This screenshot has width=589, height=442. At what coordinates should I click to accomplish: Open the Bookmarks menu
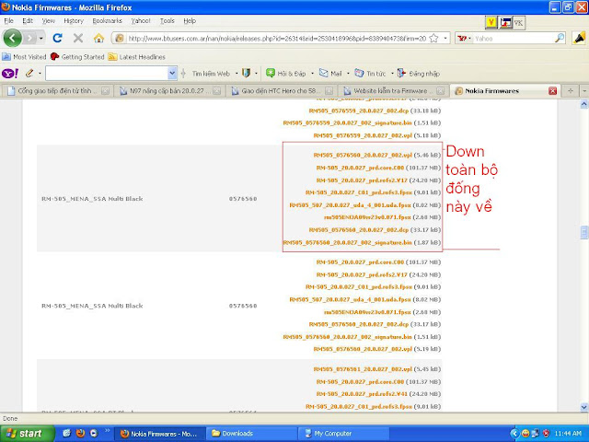[108, 21]
